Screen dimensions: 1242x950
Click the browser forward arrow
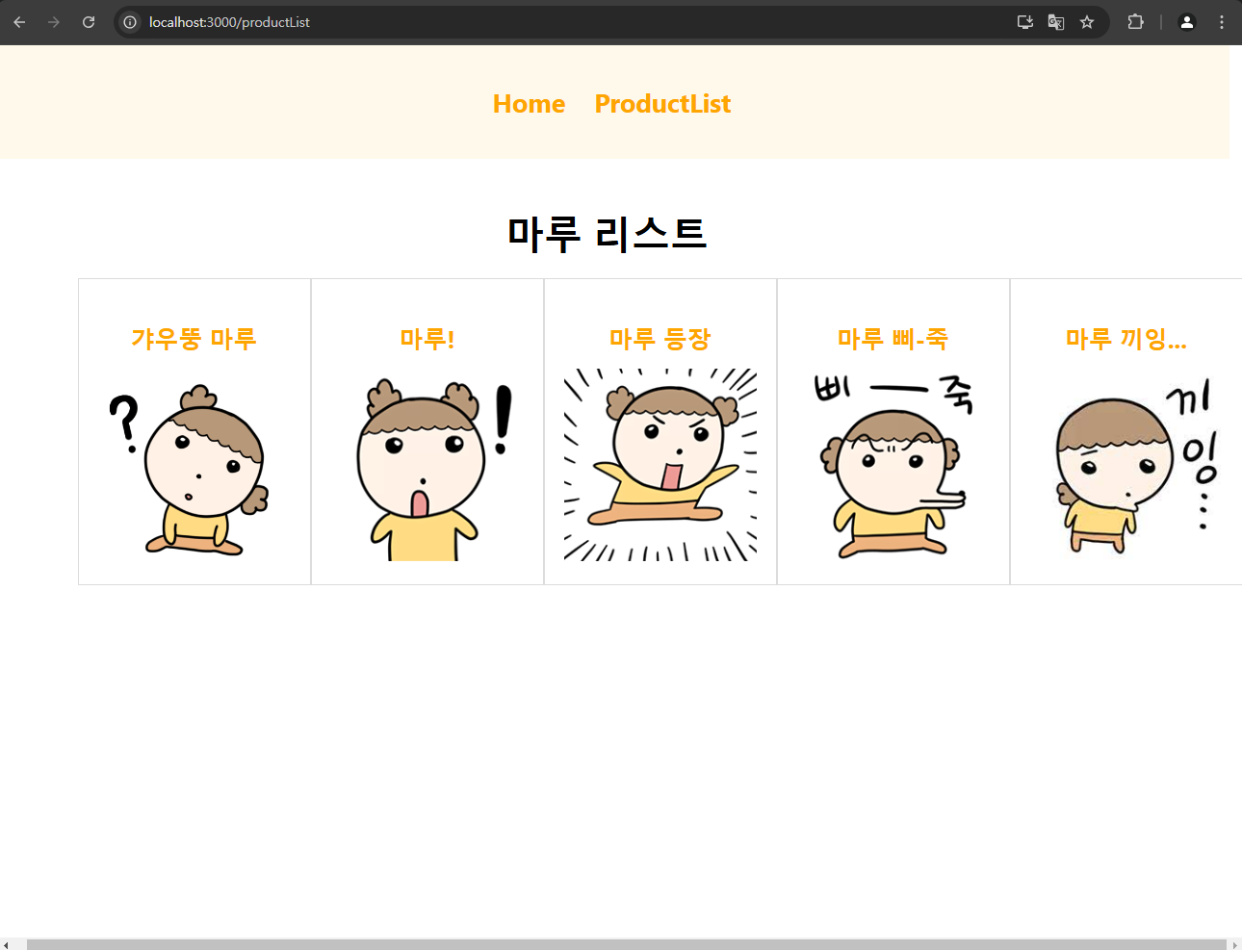(54, 22)
